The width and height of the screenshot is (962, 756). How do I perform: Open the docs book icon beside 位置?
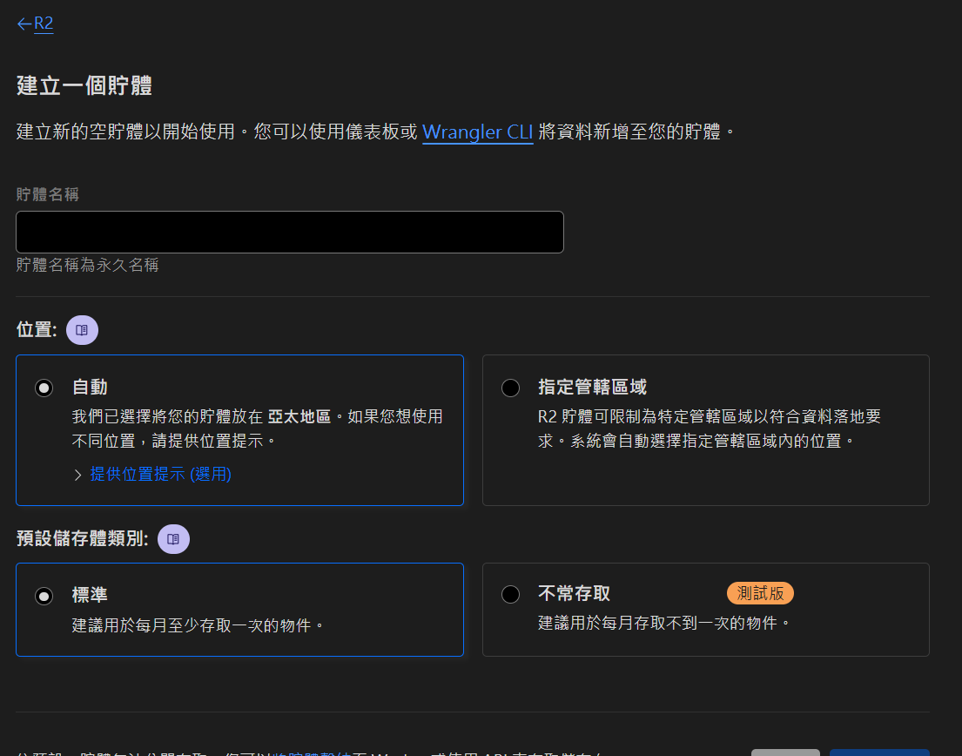click(83, 330)
